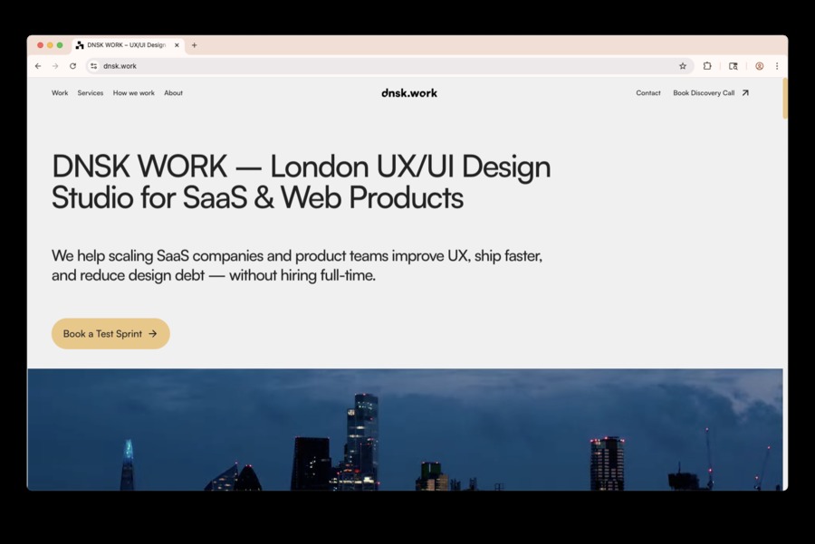This screenshot has width=815, height=544.
Task: Click the dnsk.work logo
Action: point(409,92)
